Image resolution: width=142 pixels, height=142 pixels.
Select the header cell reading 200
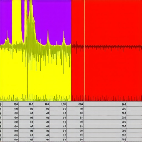pos(58,104)
